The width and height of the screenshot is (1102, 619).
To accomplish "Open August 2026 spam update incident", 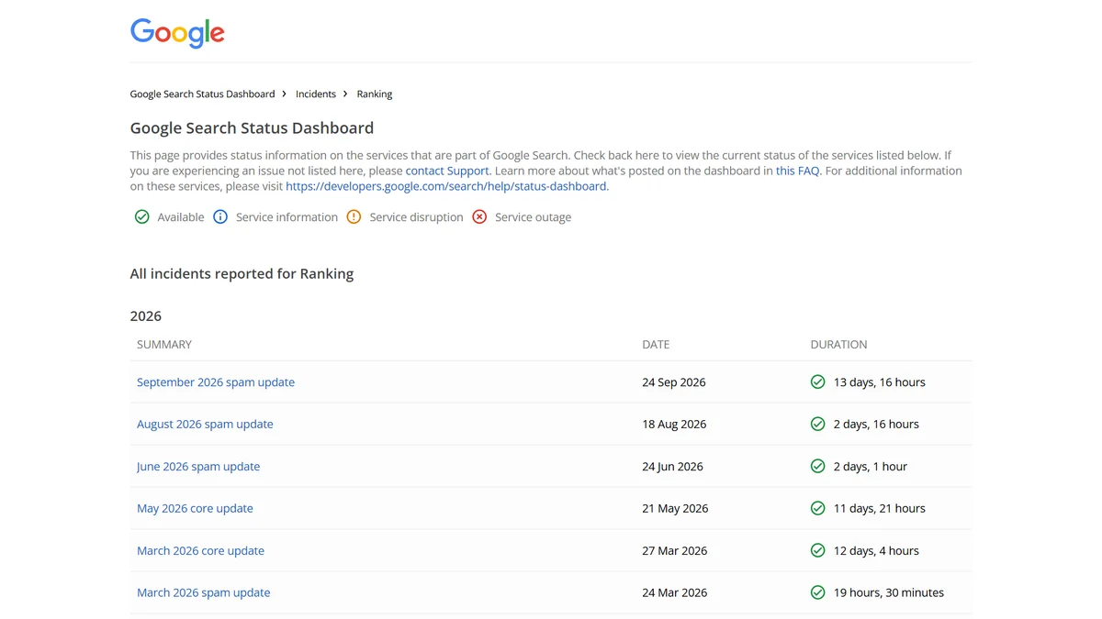I will coord(205,425).
